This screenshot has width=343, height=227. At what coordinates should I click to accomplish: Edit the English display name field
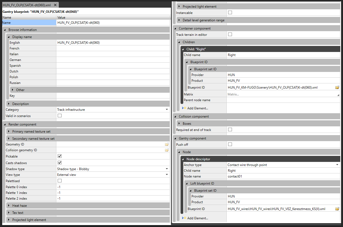[x=113, y=43]
